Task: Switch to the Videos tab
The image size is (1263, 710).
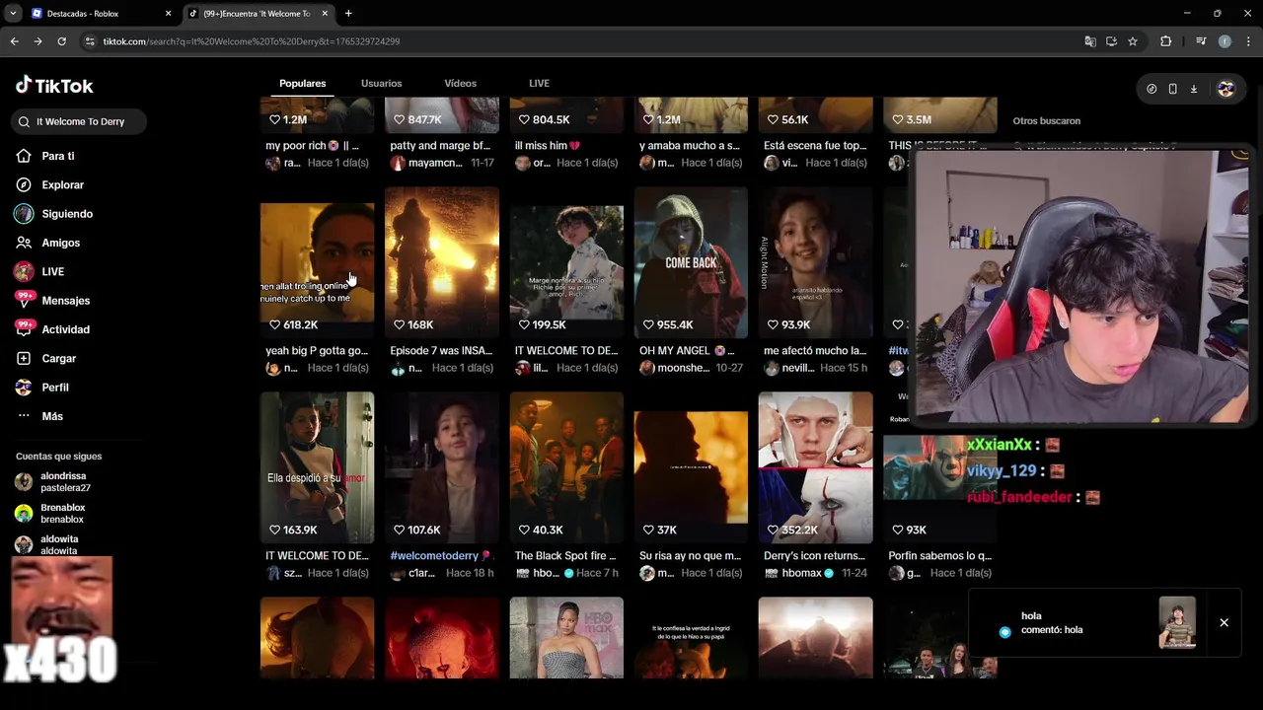Action: (x=460, y=84)
